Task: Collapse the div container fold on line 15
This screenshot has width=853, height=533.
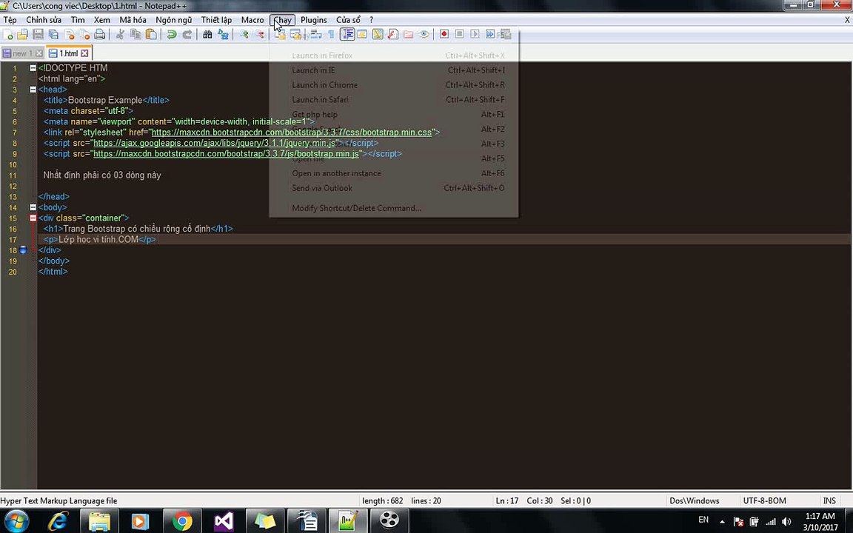Action: coord(33,218)
